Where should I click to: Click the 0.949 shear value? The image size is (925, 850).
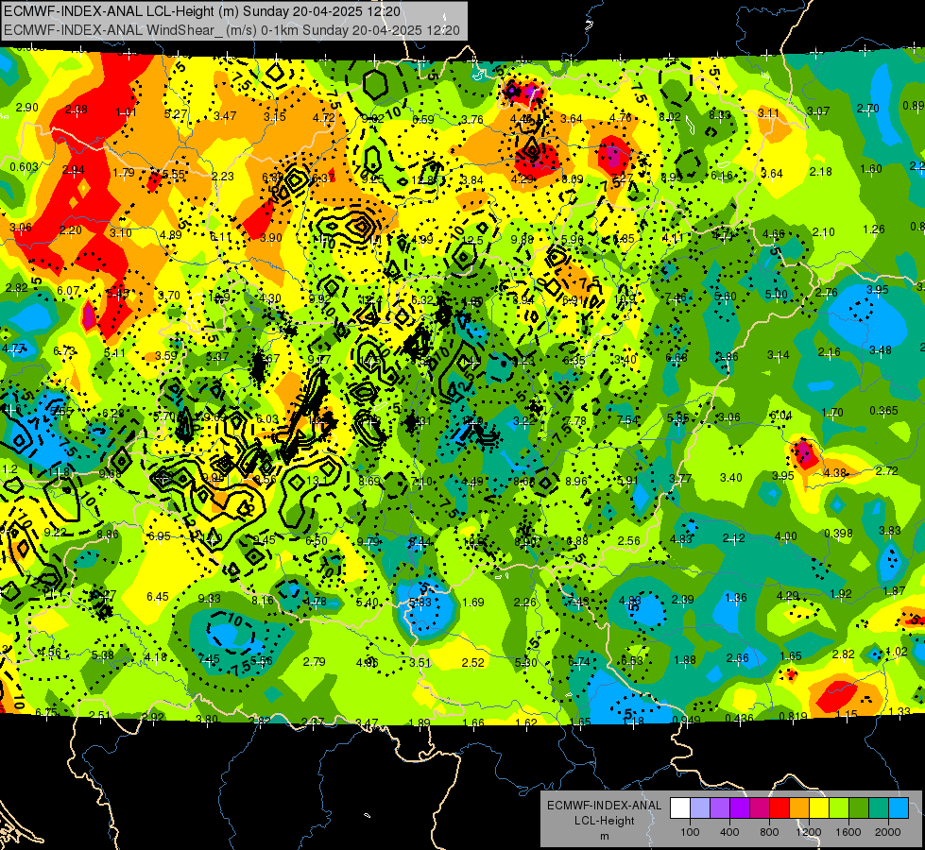(x=687, y=720)
